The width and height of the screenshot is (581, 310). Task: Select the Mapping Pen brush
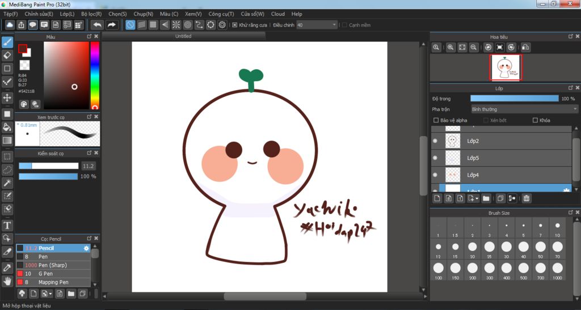(x=53, y=282)
